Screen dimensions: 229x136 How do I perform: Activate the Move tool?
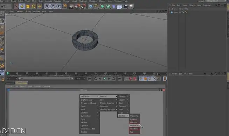click(22, 6)
